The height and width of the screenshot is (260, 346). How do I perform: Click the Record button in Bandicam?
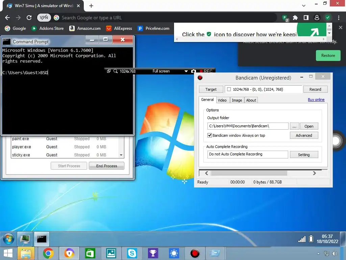click(x=315, y=89)
